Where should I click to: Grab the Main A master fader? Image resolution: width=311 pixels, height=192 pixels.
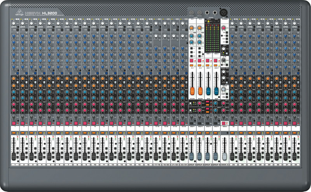coord(224,156)
